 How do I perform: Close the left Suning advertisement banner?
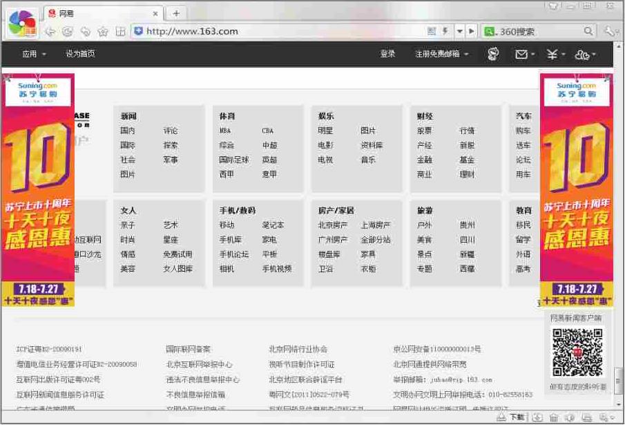(x=7, y=77)
